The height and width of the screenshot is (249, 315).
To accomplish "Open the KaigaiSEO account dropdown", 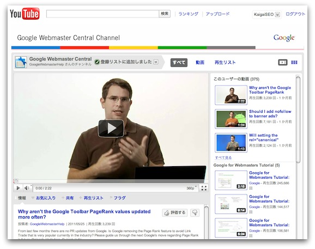I will 266,15.
